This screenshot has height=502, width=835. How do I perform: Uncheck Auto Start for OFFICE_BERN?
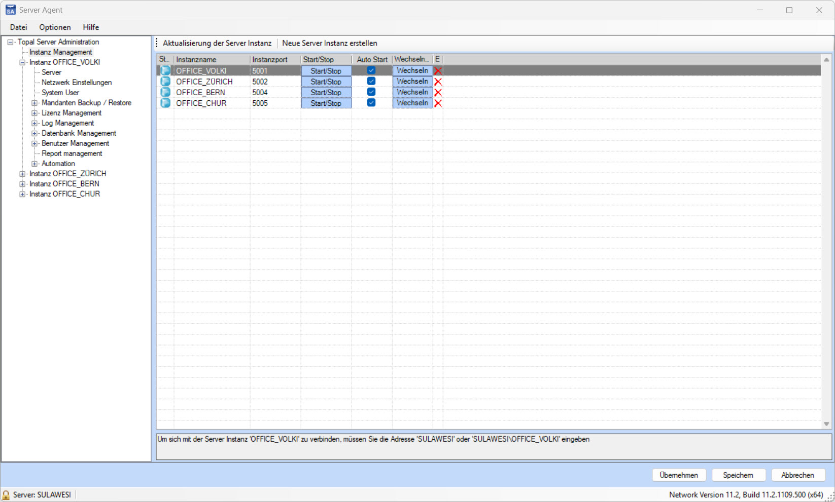click(x=371, y=92)
